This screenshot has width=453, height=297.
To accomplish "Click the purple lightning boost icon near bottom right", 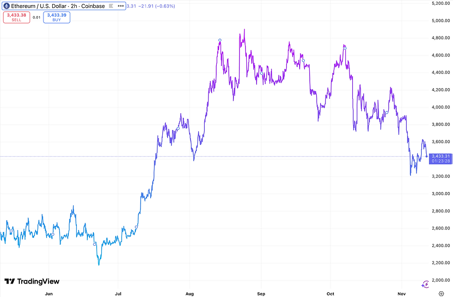I will tap(426, 285).
